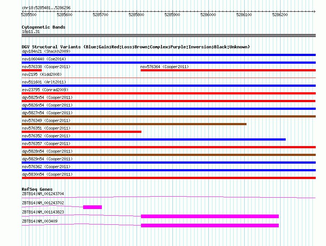
Task: Click ruler position 5286200
Action: (x=280, y=15)
